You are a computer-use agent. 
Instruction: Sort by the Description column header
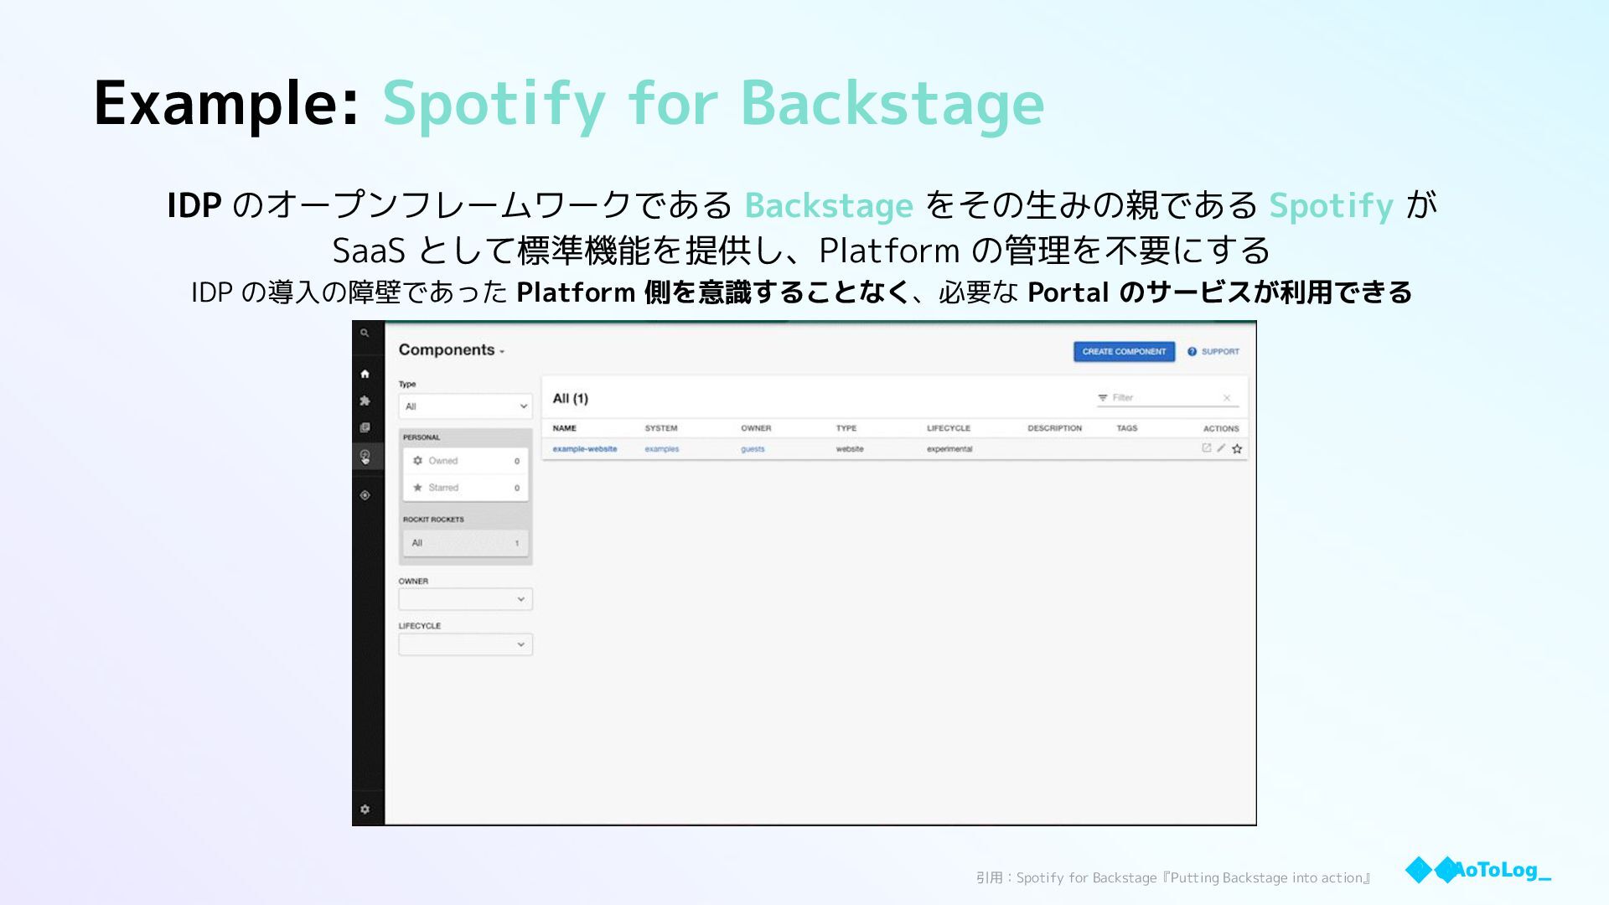click(1055, 428)
